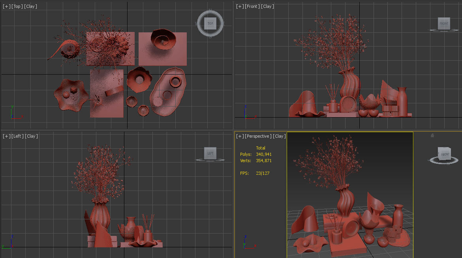
Task: Open the [+] general menu in Front viewport
Action: pyautogui.click(x=240, y=6)
